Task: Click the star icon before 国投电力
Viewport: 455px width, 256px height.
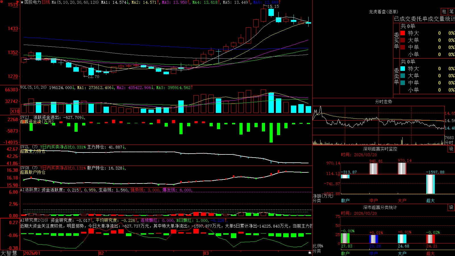Action: pyautogui.click(x=22, y=2)
